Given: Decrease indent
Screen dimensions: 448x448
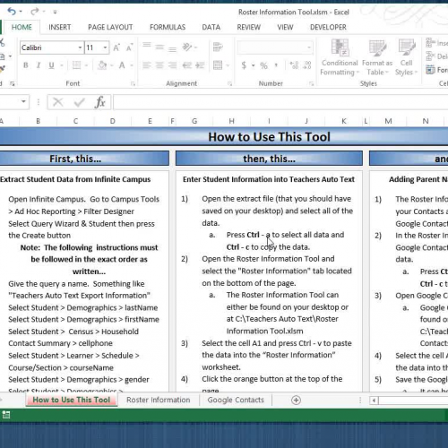Looking at the screenshot, I should (x=187, y=65).
